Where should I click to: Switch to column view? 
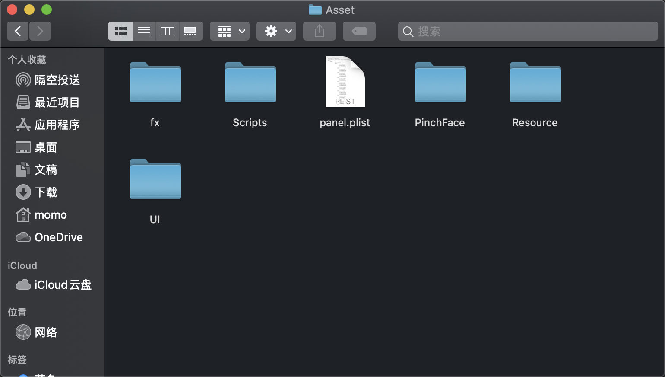pos(168,31)
